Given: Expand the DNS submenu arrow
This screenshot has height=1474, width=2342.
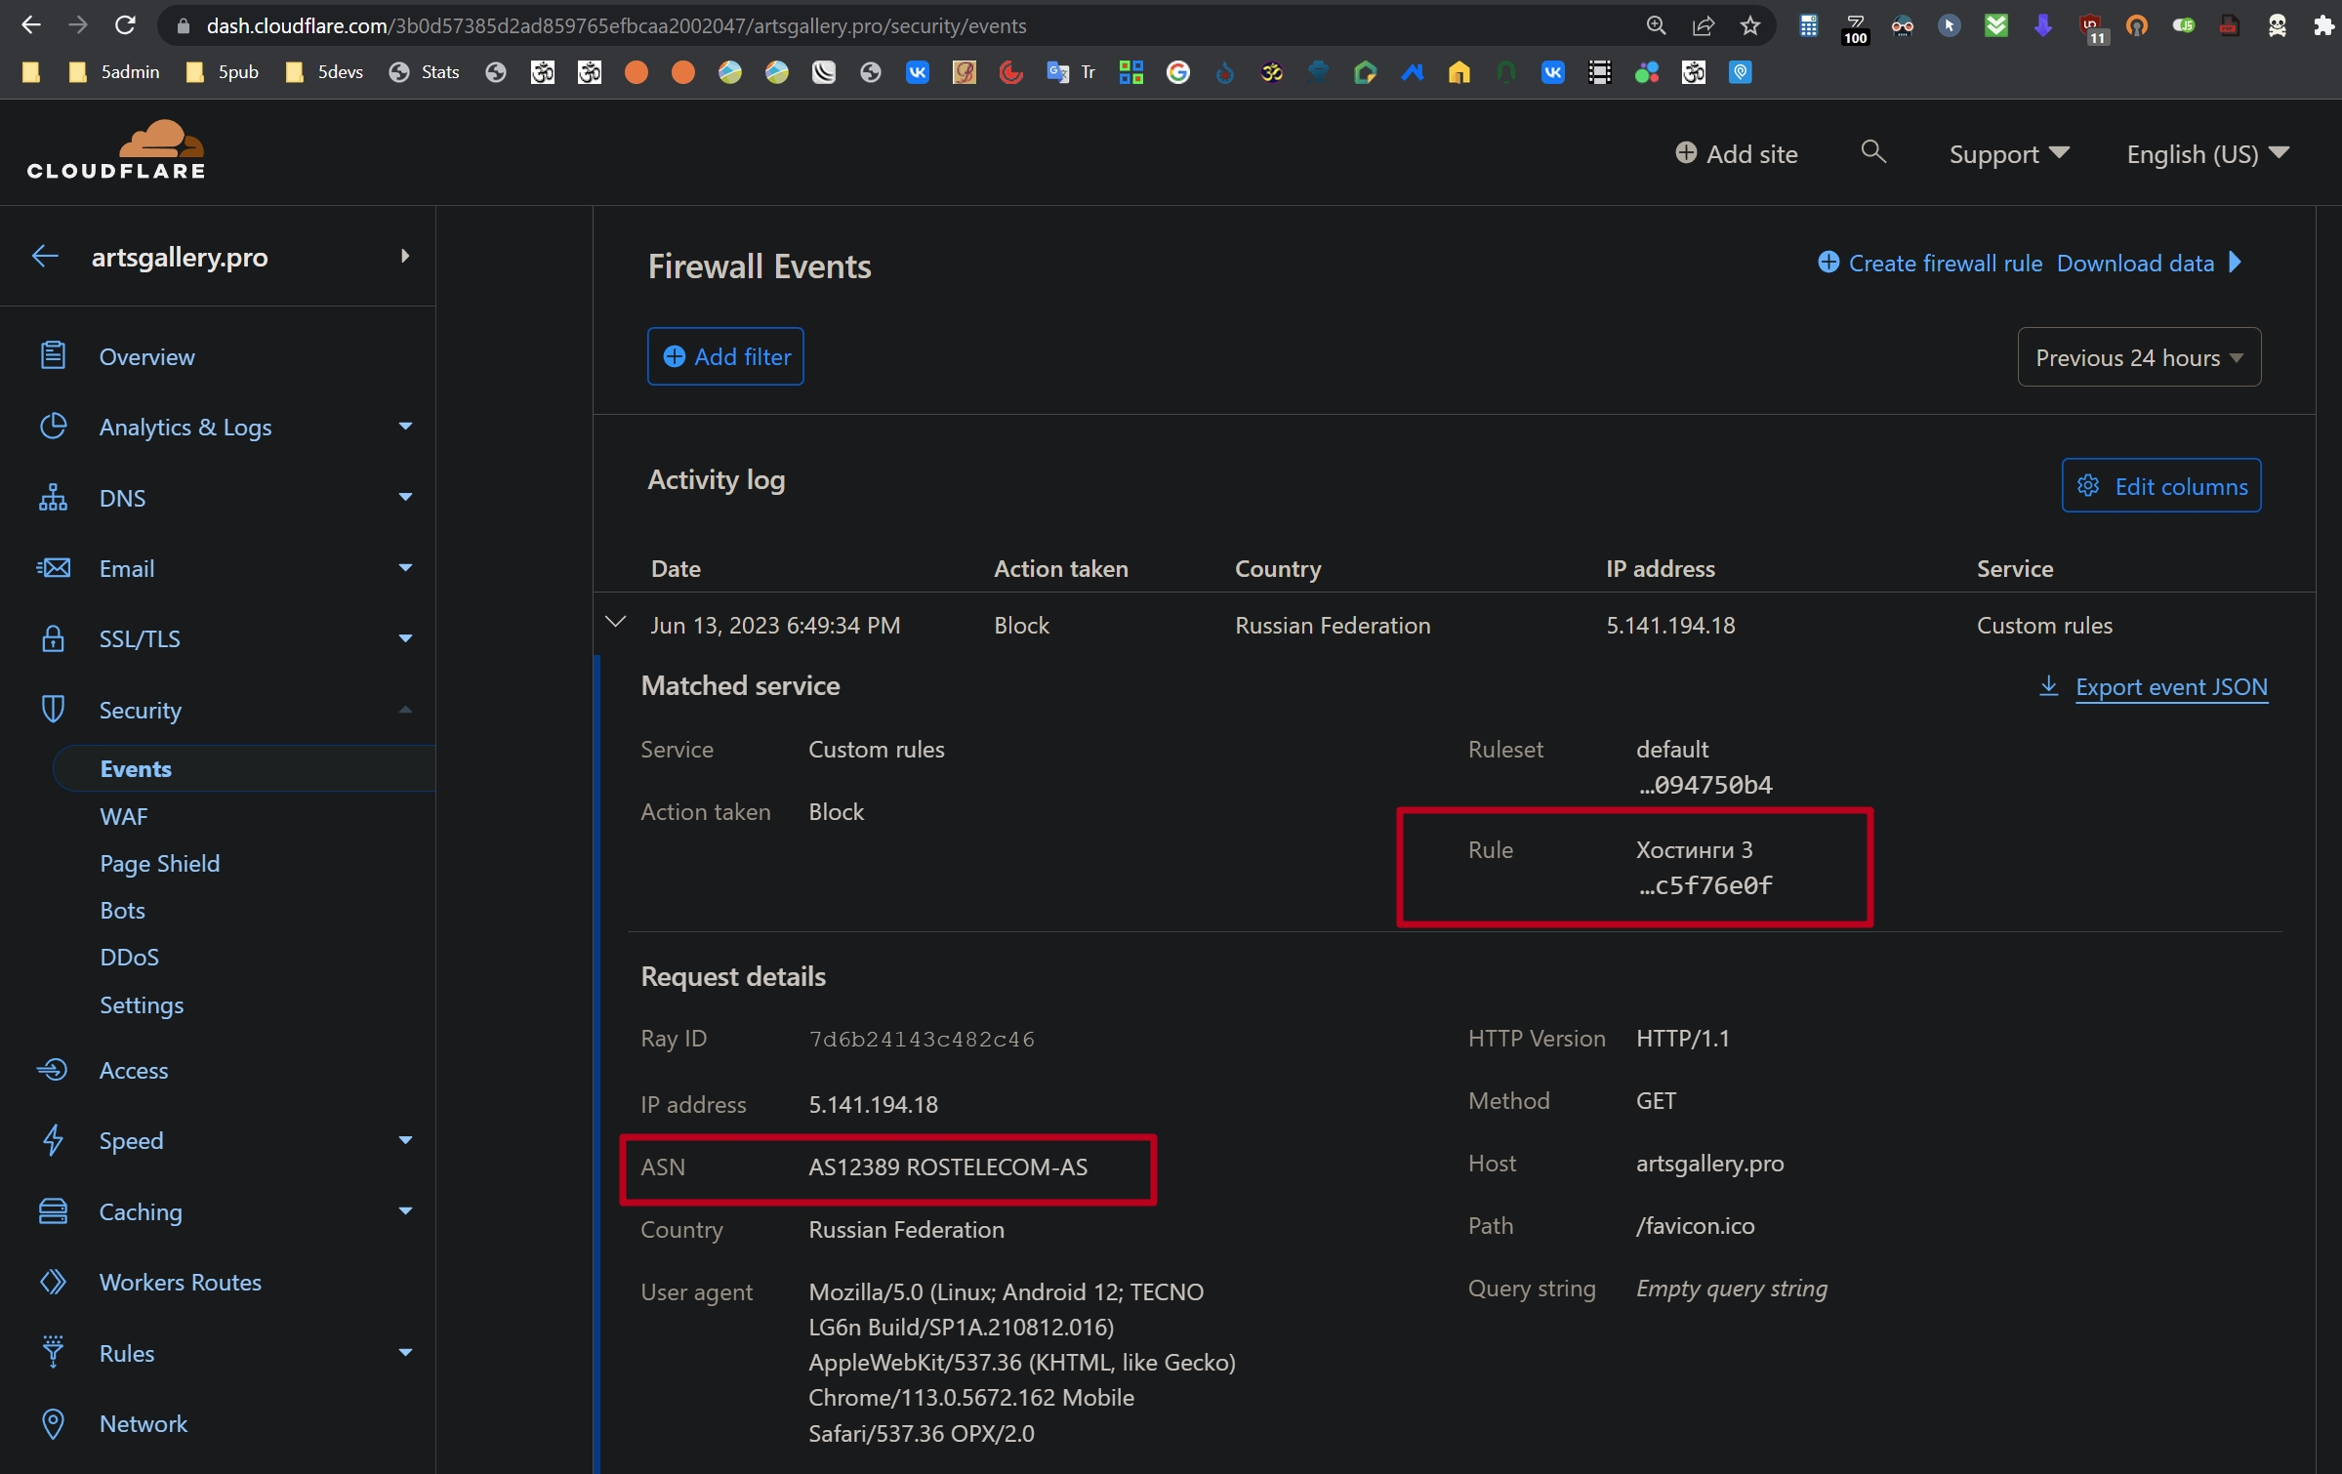Looking at the screenshot, I should pos(405,498).
